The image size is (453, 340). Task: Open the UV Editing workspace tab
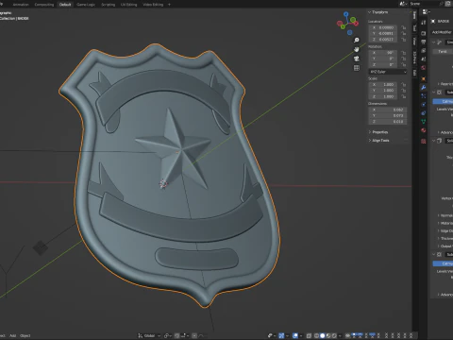pyautogui.click(x=128, y=5)
